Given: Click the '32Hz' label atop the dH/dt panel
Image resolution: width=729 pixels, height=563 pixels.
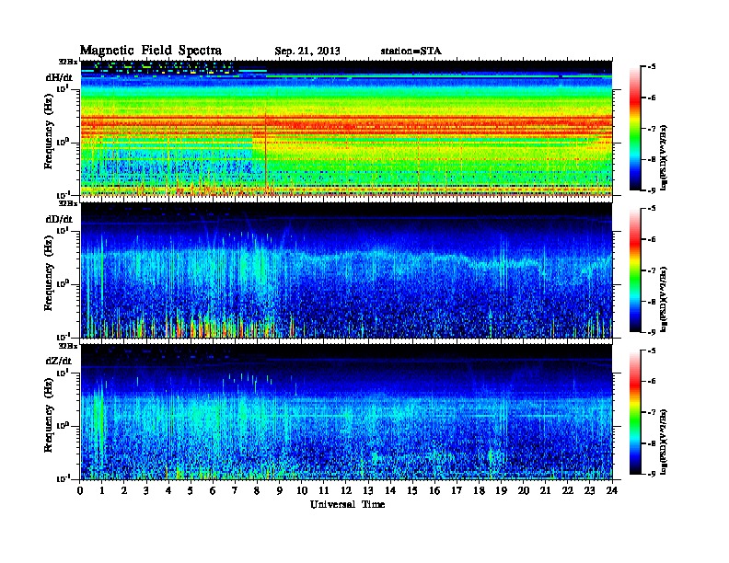Looking at the screenshot, I should [68, 62].
